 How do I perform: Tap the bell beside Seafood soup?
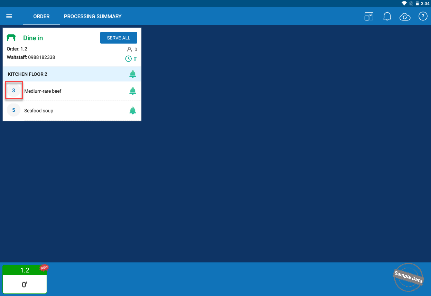[132, 111]
